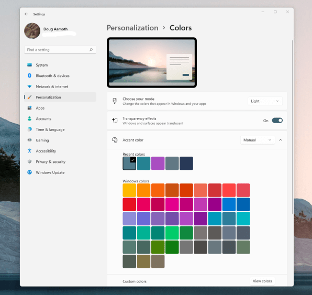Open the Gaming settings page
Viewport: 312px width, 295px height.
tap(60, 140)
